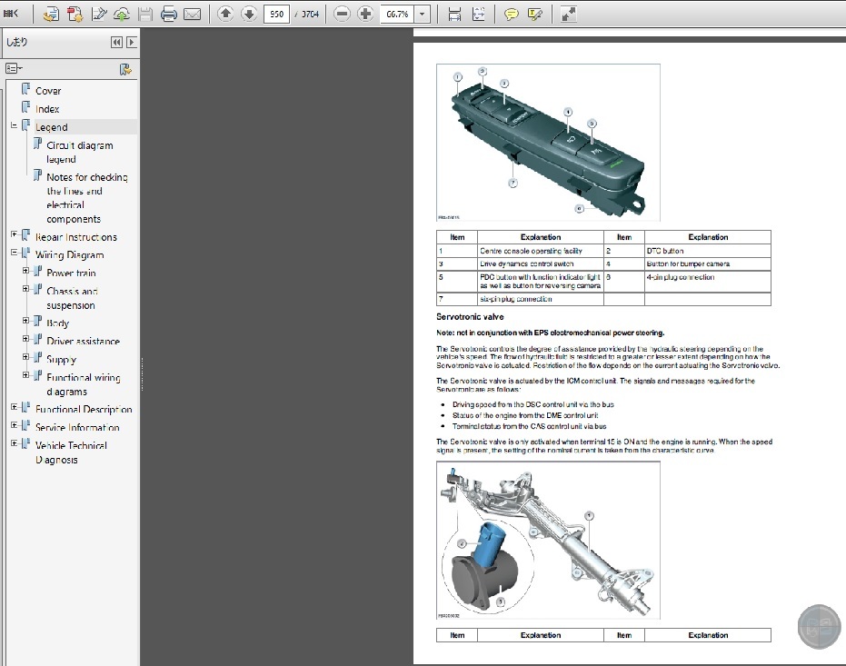Click the 'Button for bumper camera' table cell
The image size is (846, 666).
click(708, 263)
